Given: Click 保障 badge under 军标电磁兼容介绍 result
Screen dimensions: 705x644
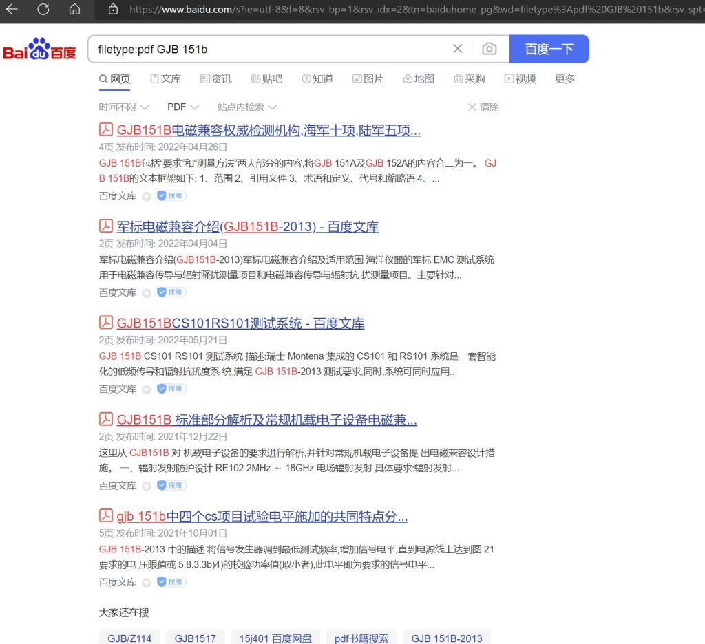Looking at the screenshot, I should (x=171, y=292).
